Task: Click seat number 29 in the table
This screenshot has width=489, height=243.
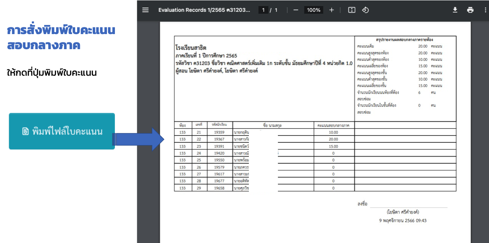Action: (199, 188)
